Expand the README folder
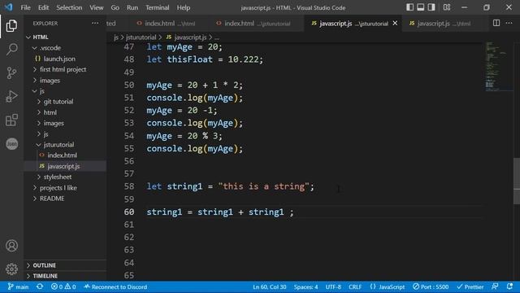Screen dimensions: 520x293 click(x=52, y=199)
